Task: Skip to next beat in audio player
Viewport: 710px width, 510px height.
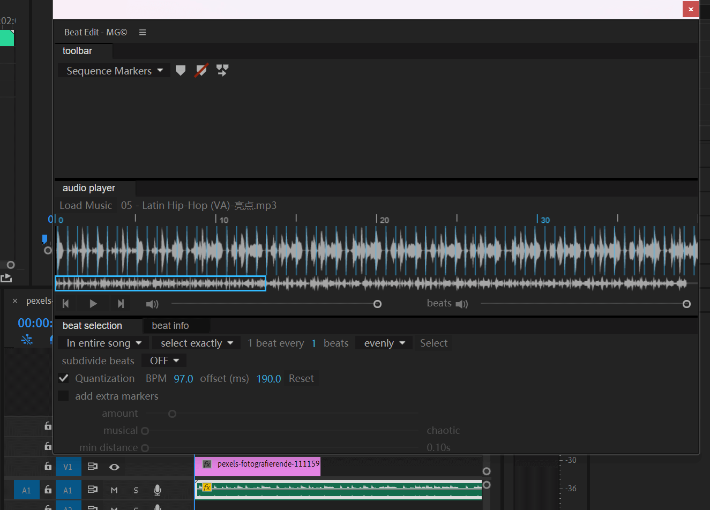Action: click(x=121, y=304)
